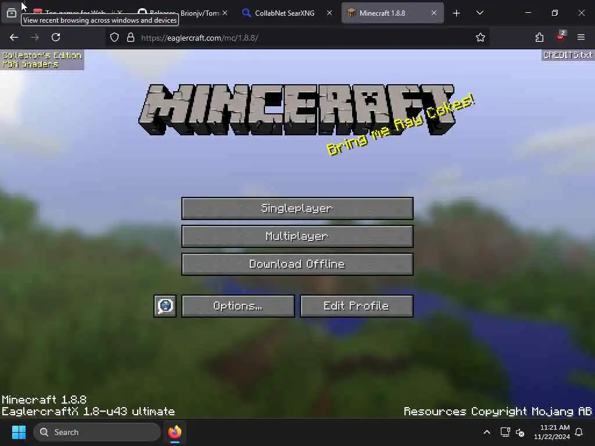Open the clock and date flyout

[552, 432]
